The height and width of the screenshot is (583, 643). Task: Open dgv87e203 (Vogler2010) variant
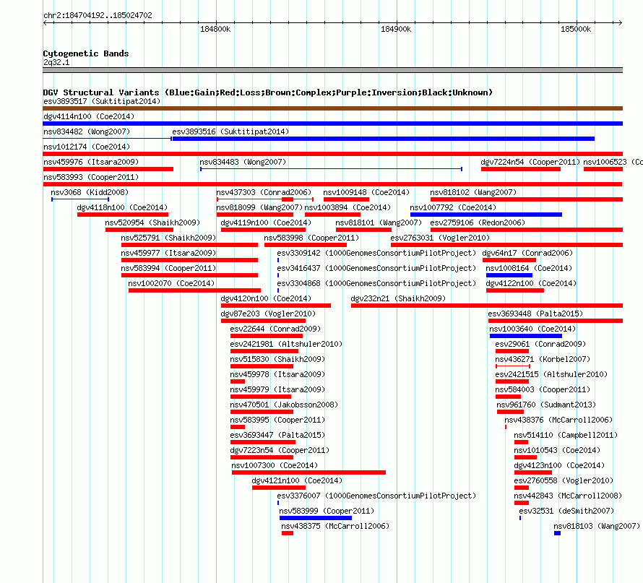click(263, 321)
